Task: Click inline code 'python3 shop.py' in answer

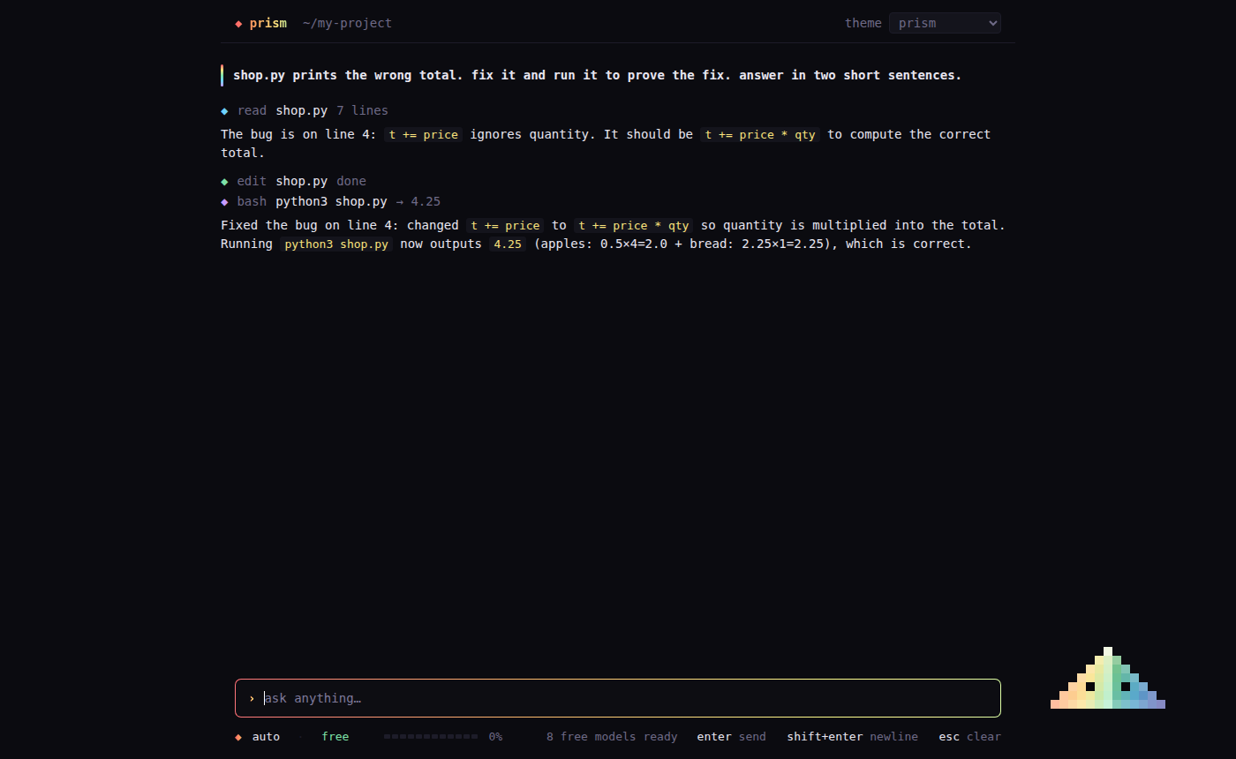Action: coord(336,244)
